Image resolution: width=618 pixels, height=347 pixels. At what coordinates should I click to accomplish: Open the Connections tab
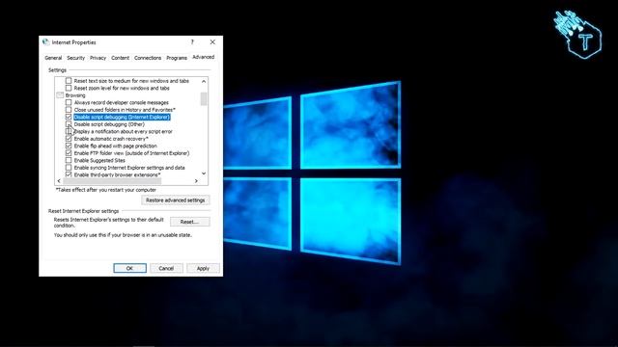click(x=148, y=58)
